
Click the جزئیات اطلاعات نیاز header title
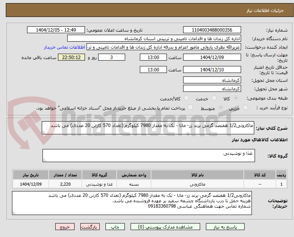click(265, 10)
